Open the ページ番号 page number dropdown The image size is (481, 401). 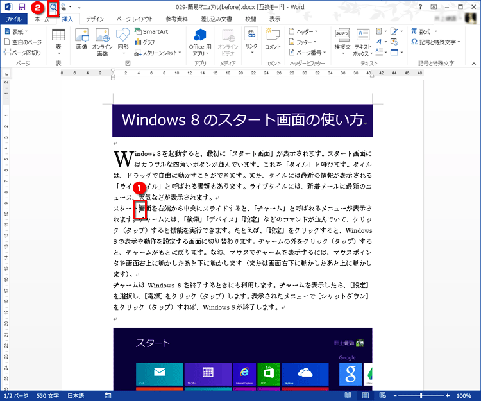pyautogui.click(x=307, y=53)
